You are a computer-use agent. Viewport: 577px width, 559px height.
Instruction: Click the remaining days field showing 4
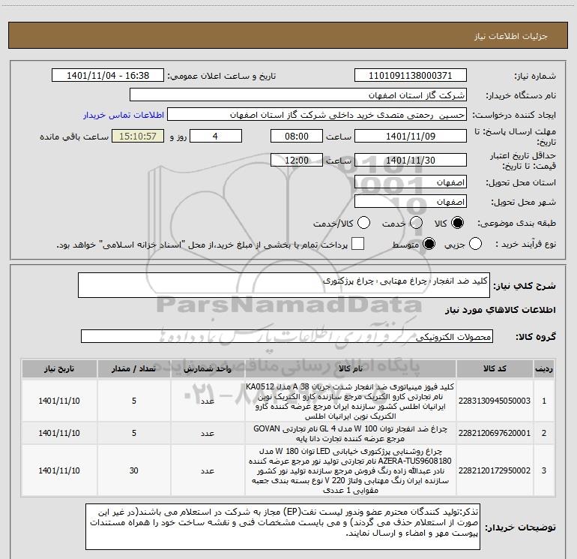tap(215, 136)
